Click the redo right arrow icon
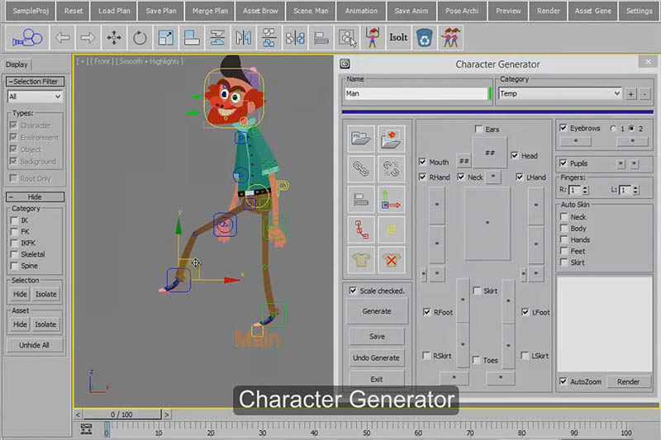The image size is (661, 440). click(x=87, y=37)
